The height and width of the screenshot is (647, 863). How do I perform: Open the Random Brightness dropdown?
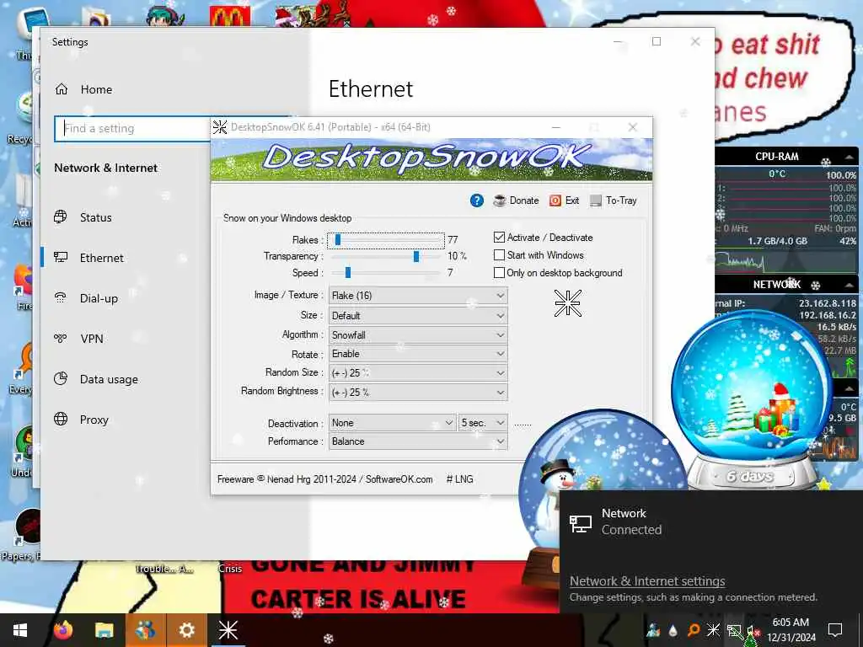(418, 393)
